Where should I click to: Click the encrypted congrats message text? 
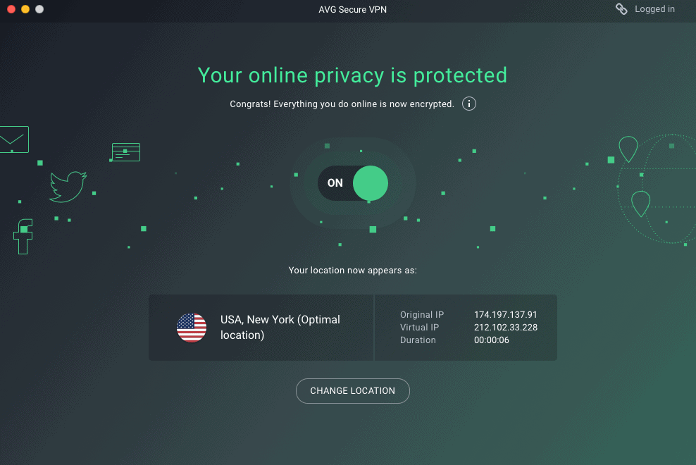(342, 104)
